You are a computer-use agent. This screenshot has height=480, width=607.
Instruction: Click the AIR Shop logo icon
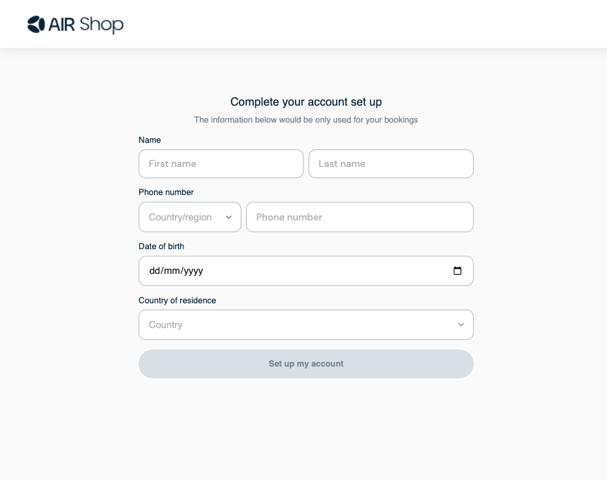coord(36,25)
